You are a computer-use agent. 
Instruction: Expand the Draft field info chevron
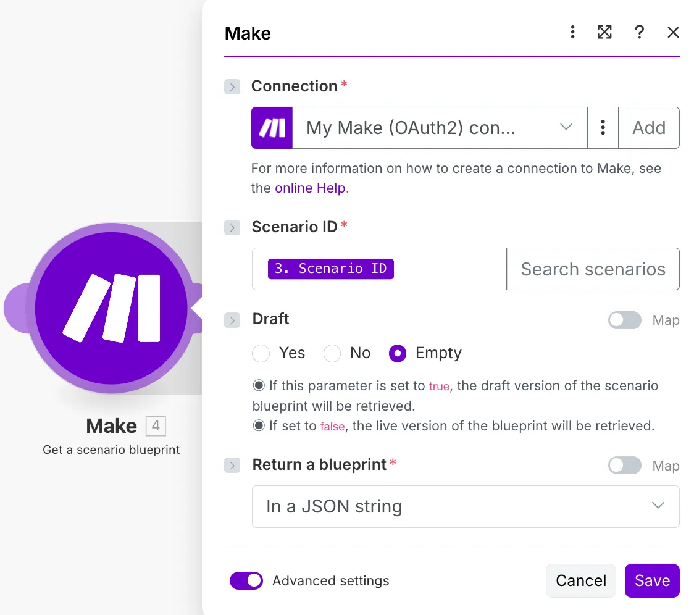pos(232,320)
